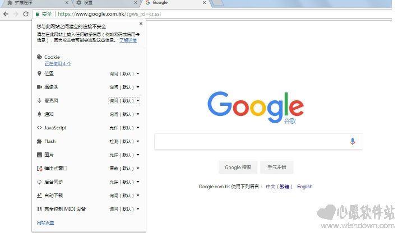Screen dimensions: 407x237
Task: Click the location pin icon
Action: tap(39, 73)
